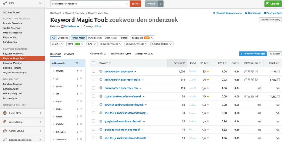Image resolution: width=284 pixels, height=142 pixels.
Task: Select the Related tab
Action: pos(123,38)
